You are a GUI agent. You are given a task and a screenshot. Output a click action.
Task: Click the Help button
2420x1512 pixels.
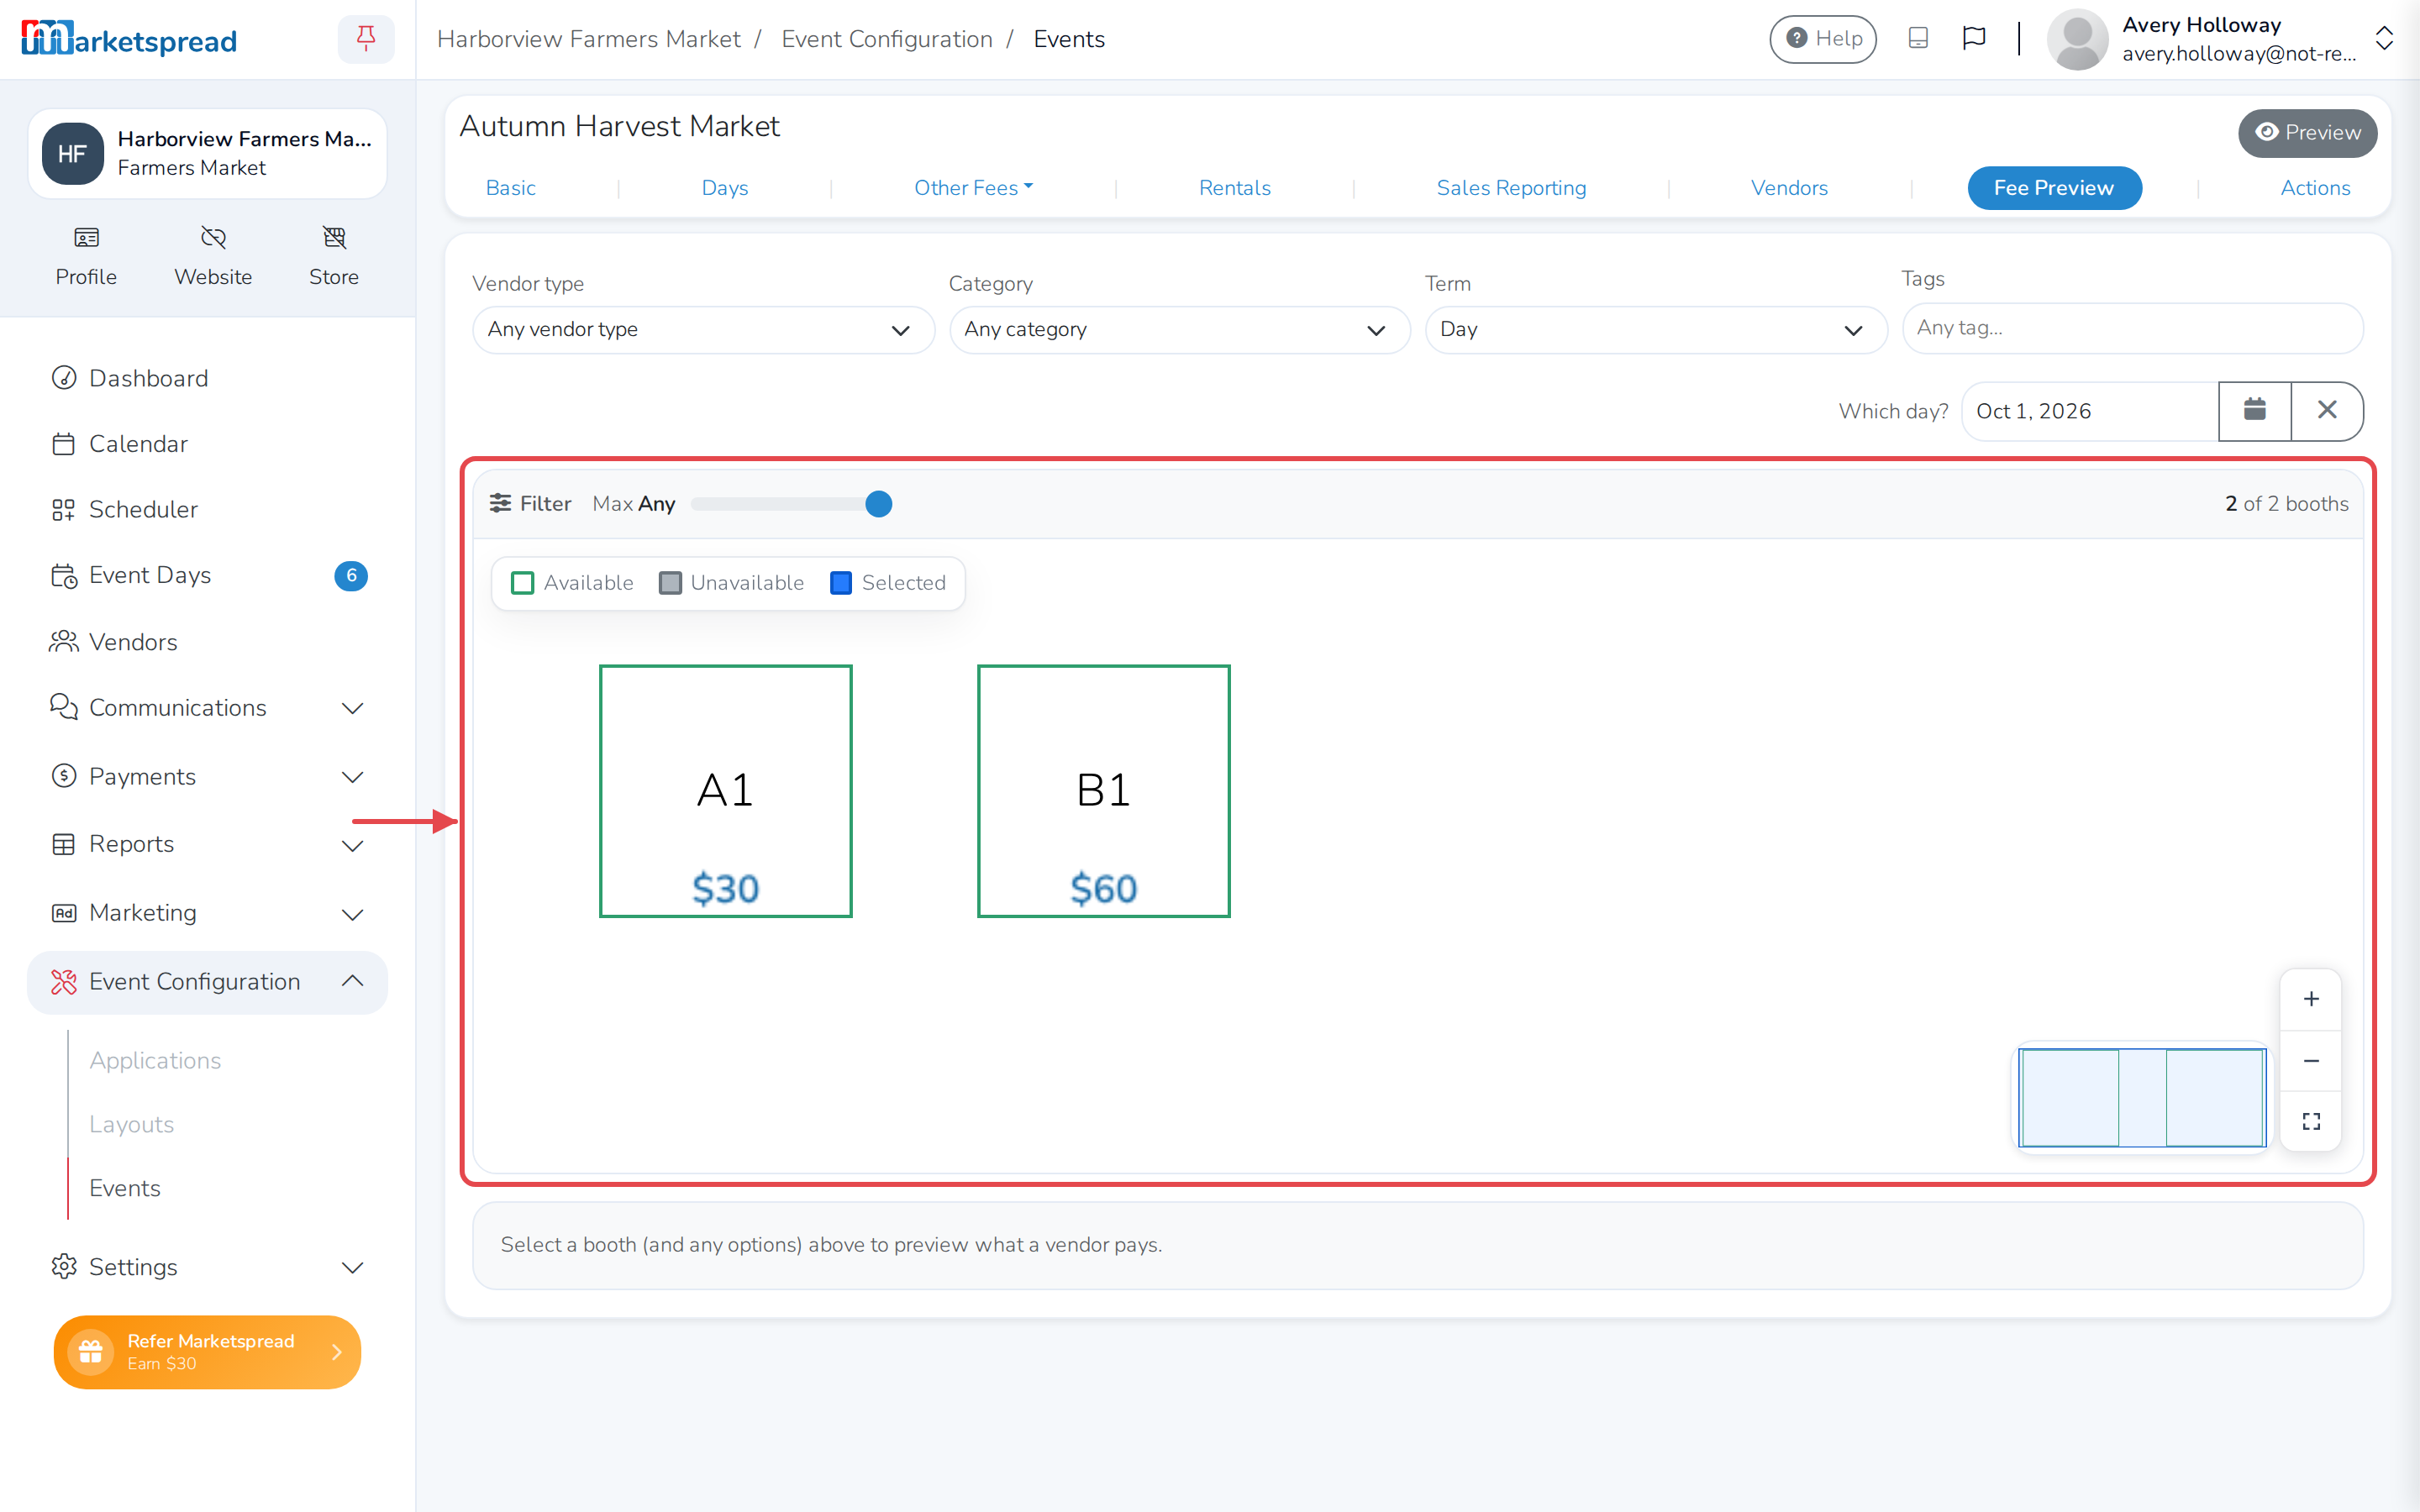pyautogui.click(x=1822, y=39)
